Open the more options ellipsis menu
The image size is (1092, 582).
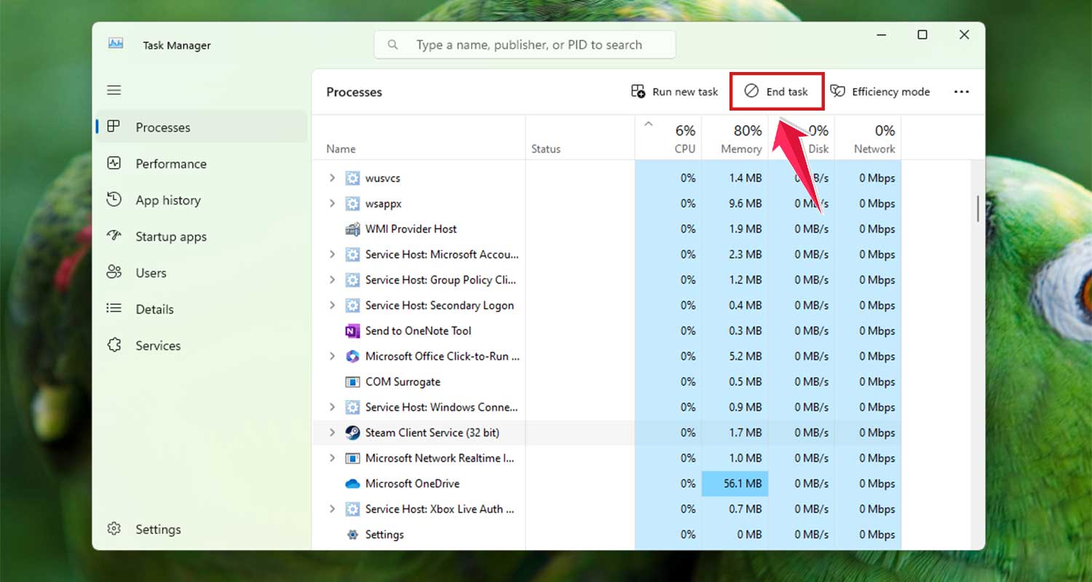962,91
